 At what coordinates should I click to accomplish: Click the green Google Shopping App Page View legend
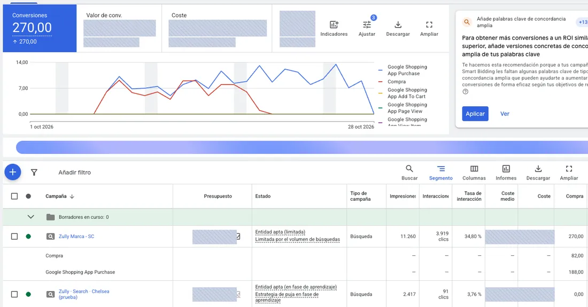pyautogui.click(x=403, y=108)
